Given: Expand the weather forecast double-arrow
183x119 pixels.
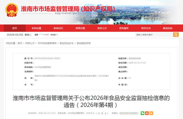Looking at the screenshot, I should 57,35.
